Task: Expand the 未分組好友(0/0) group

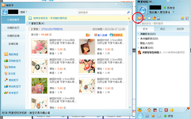Action: pyautogui.click(x=163, y=39)
